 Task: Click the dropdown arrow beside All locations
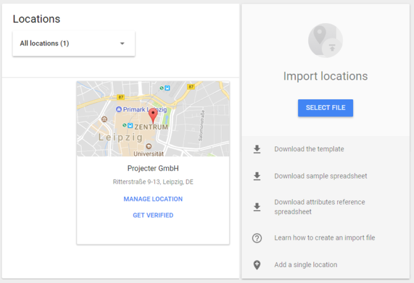pyautogui.click(x=122, y=44)
